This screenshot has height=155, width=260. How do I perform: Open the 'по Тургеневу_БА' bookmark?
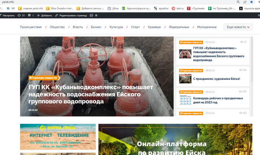[x=222, y=9]
